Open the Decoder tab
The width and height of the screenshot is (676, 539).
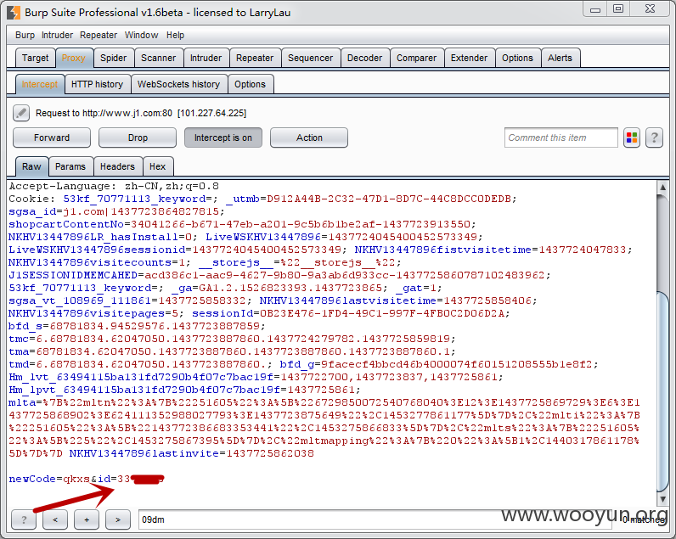[364, 59]
